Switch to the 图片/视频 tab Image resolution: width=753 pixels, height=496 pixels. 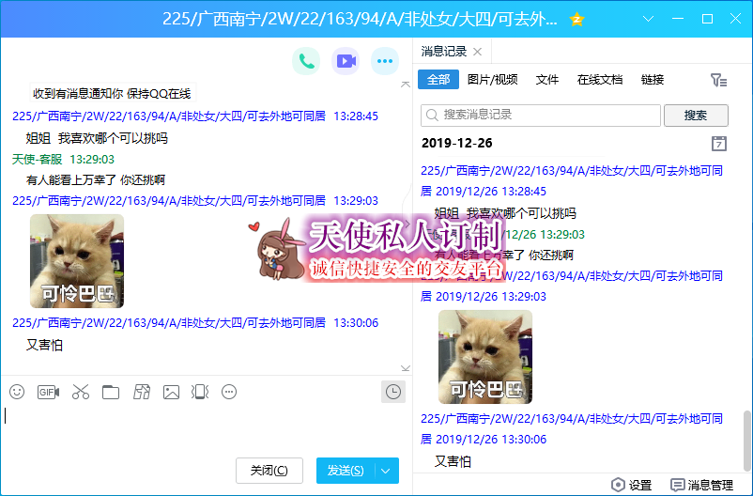click(492, 80)
